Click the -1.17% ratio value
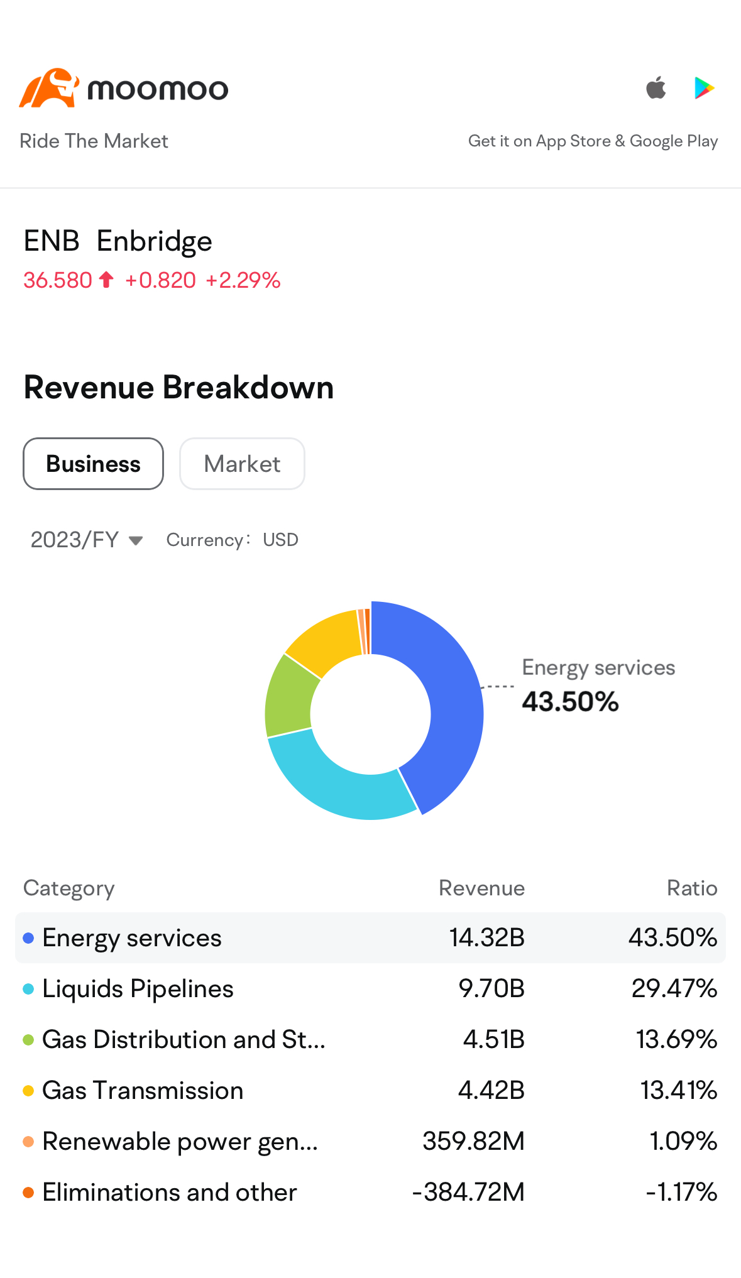Screen dimensions: 741x1278 coord(682,1192)
